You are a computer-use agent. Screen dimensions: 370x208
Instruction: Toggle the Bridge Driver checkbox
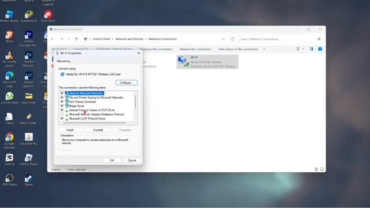[62, 106]
